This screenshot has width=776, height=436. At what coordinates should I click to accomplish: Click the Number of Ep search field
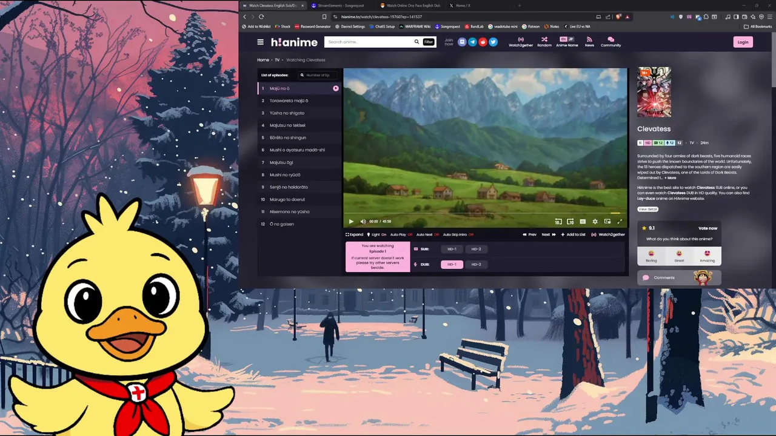pyautogui.click(x=318, y=75)
